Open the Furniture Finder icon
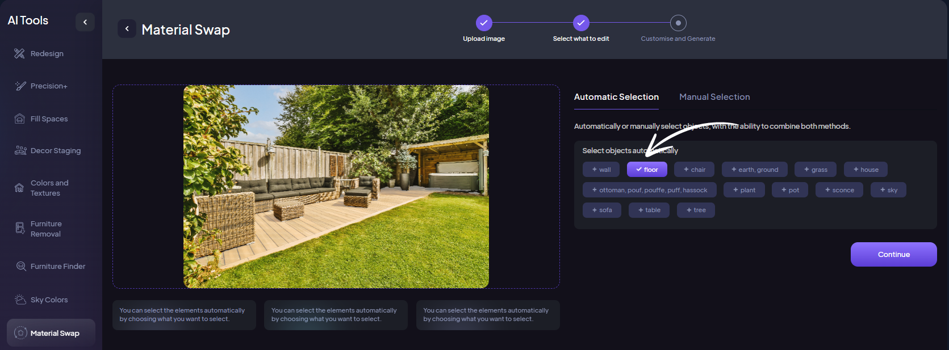Image resolution: width=949 pixels, height=350 pixels. (x=21, y=267)
